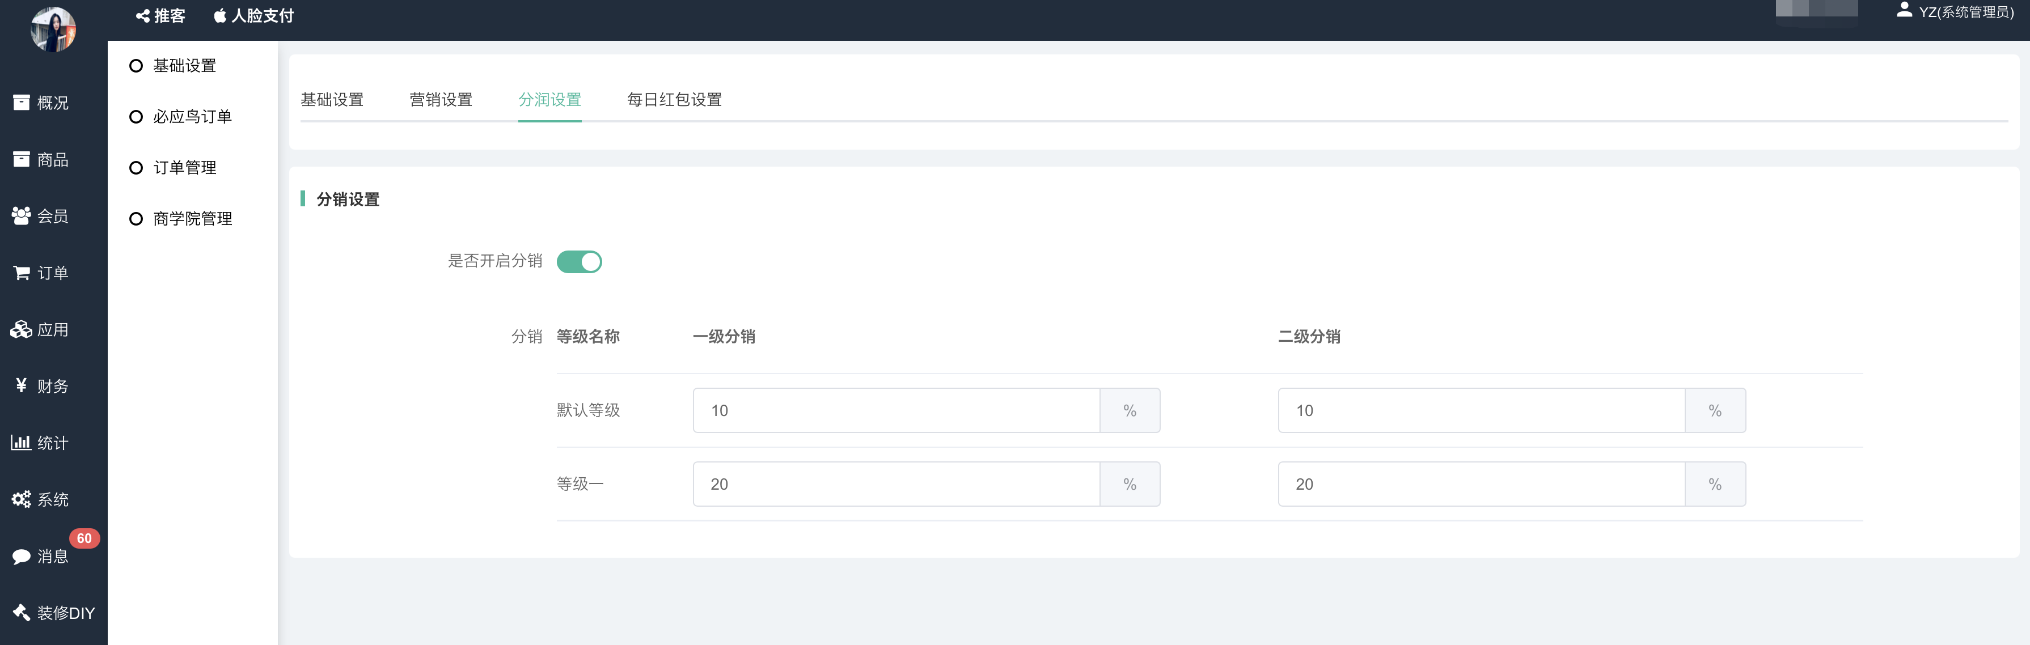Screen dimensions: 2030x645
Task: Open the 财务 yen finance icon
Action: tap(22, 386)
